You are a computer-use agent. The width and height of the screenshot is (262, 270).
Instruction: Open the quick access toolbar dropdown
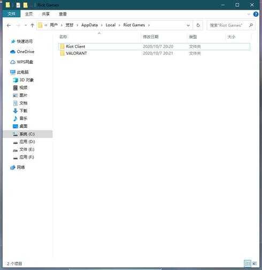(31, 6)
